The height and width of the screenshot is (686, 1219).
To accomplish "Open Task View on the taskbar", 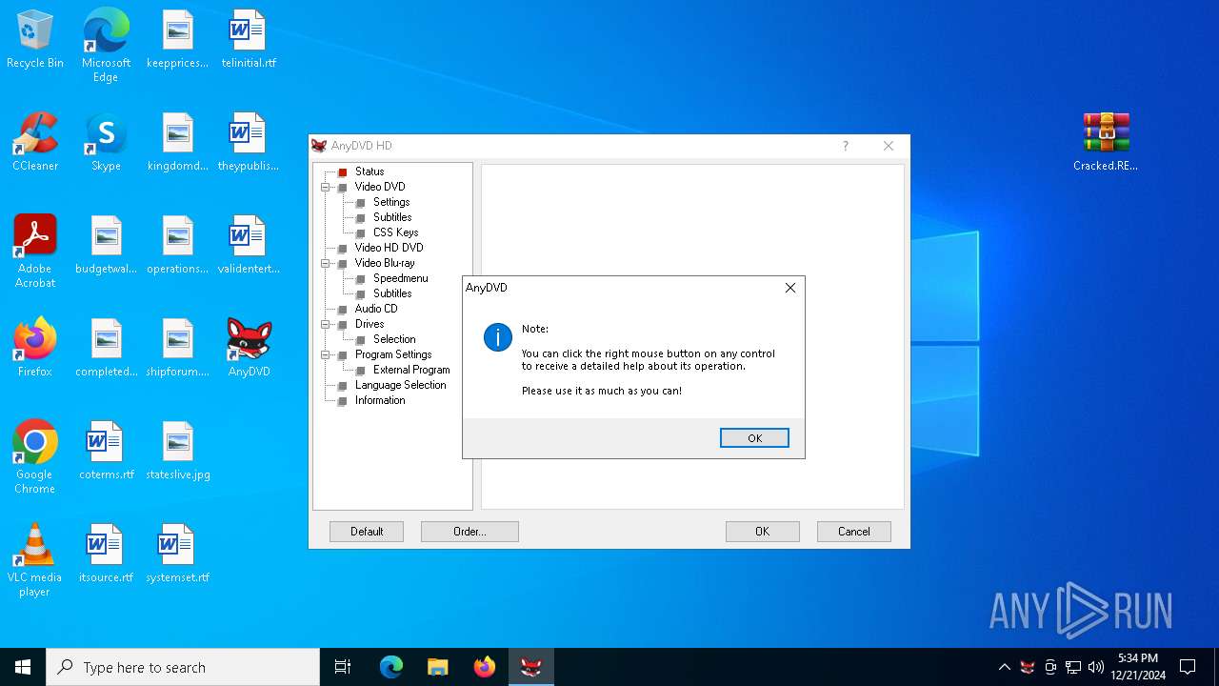I will (343, 667).
